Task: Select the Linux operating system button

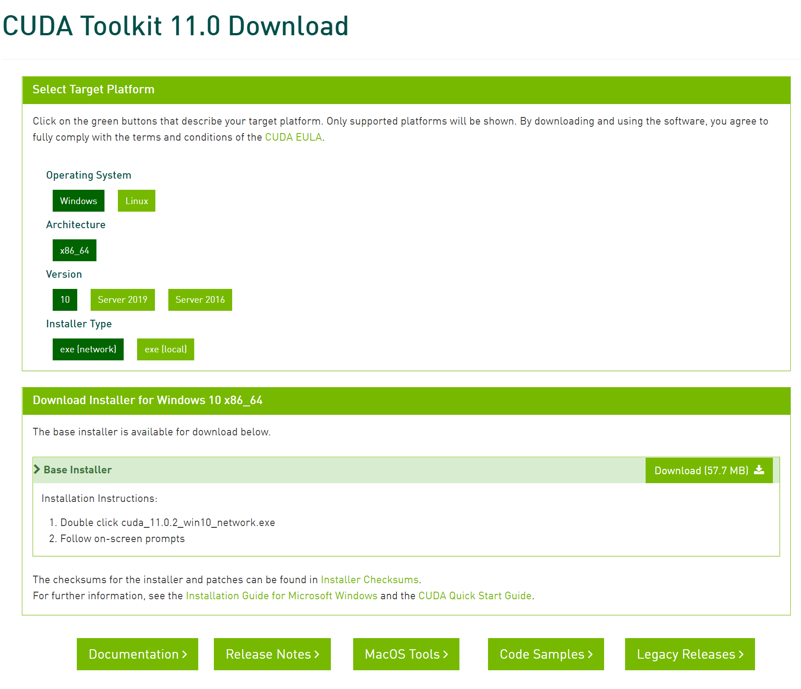Action: pos(137,201)
